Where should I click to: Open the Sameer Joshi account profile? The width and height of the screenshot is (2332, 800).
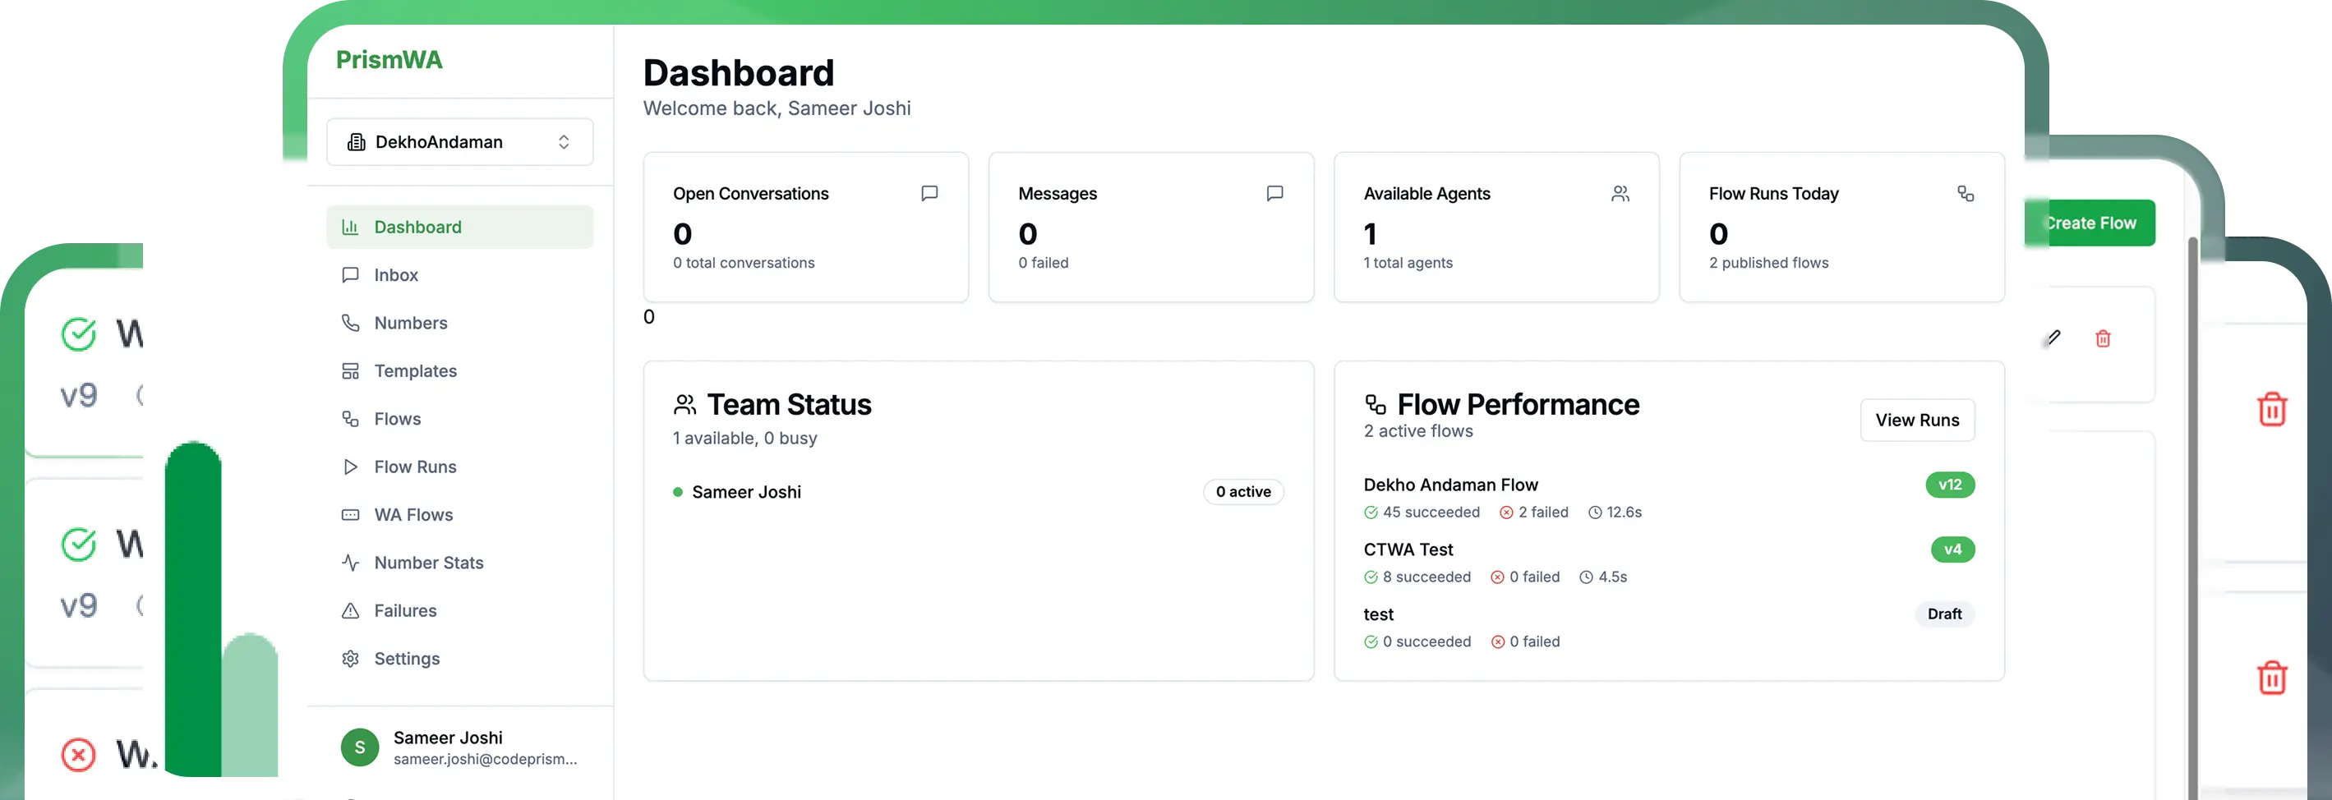pos(460,747)
